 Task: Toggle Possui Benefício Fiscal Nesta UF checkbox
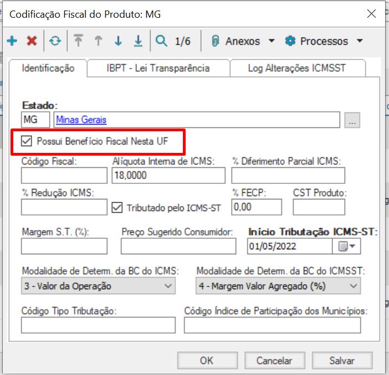(26, 141)
